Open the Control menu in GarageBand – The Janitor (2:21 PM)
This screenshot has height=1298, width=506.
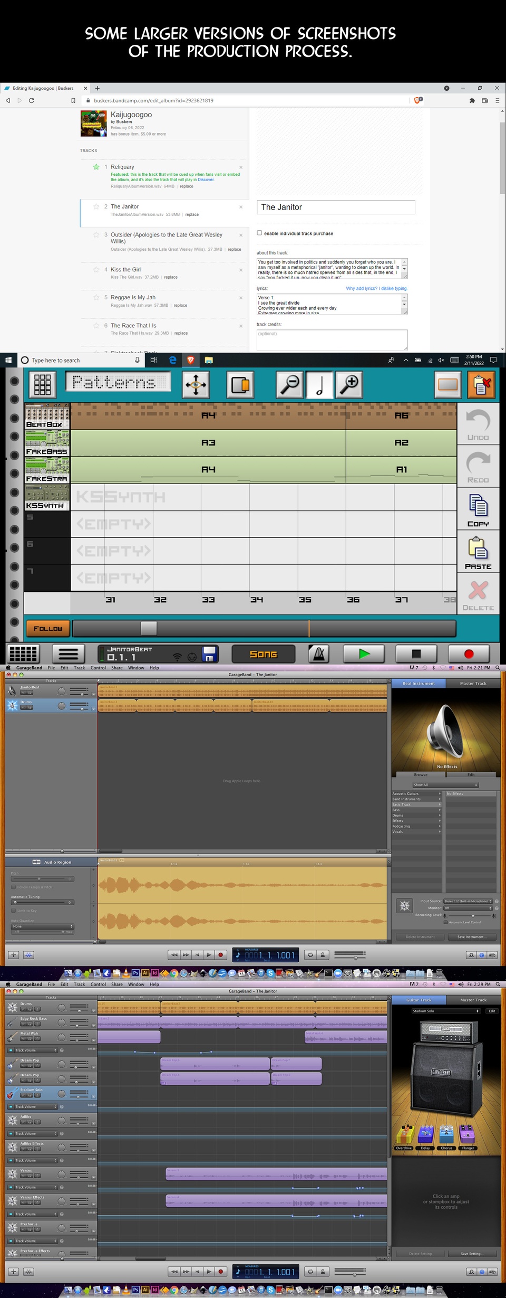98,668
